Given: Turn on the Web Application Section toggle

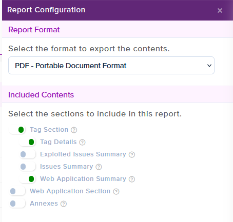Looking at the screenshot, I should pos(17,191).
